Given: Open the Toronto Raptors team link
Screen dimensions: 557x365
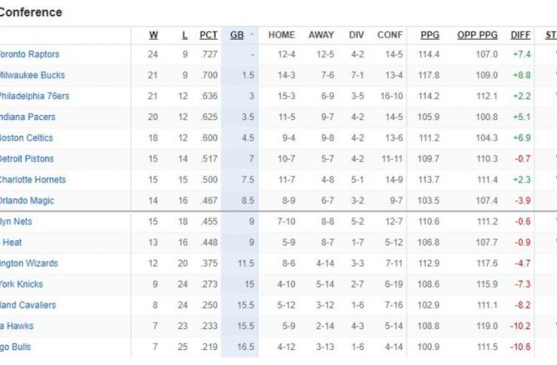Looking at the screenshot, I should point(29,54).
